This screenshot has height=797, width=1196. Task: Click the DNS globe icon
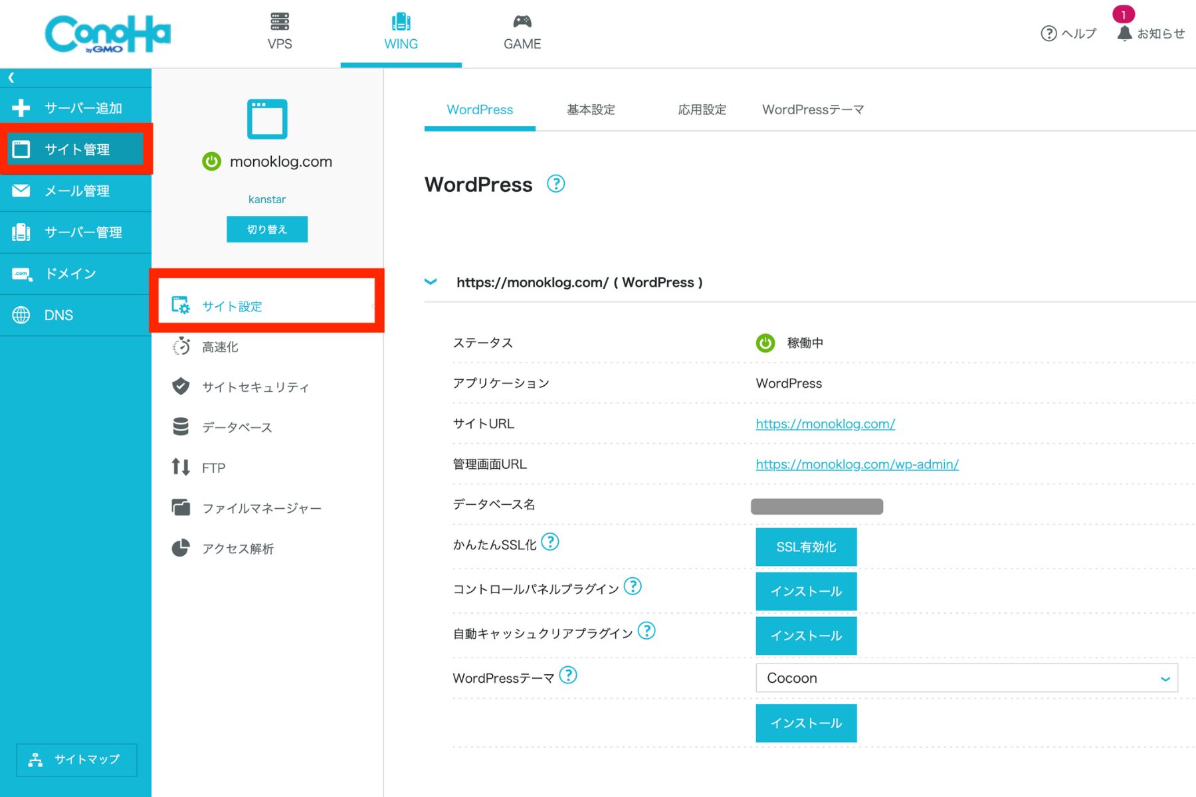click(21, 315)
